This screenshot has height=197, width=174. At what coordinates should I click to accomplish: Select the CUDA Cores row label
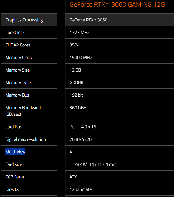point(18,45)
